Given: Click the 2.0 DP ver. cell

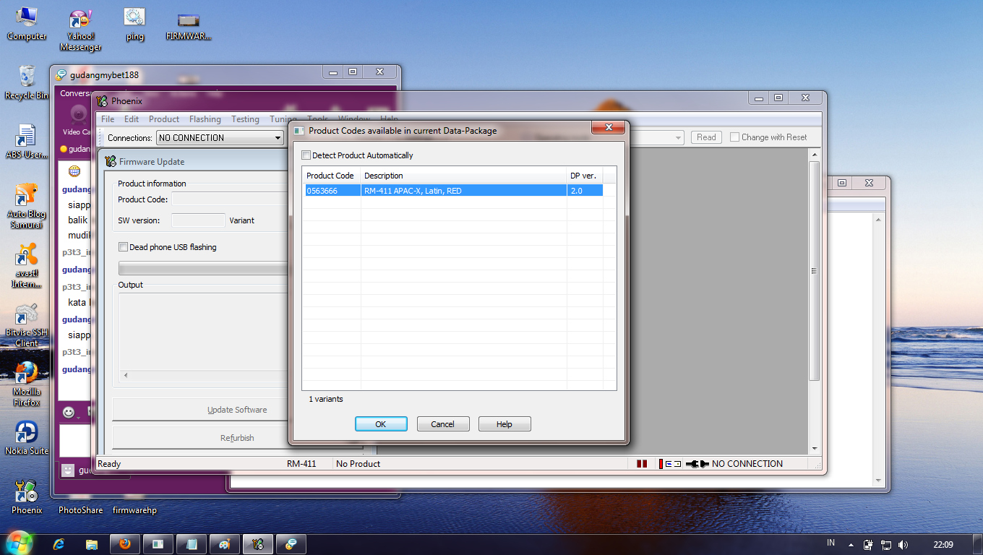Looking at the screenshot, I should 585,191.
